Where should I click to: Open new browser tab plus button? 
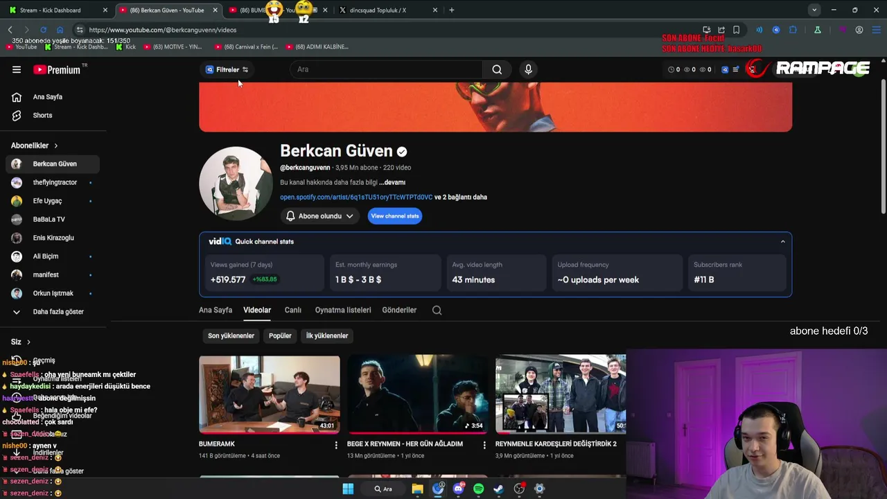click(452, 10)
